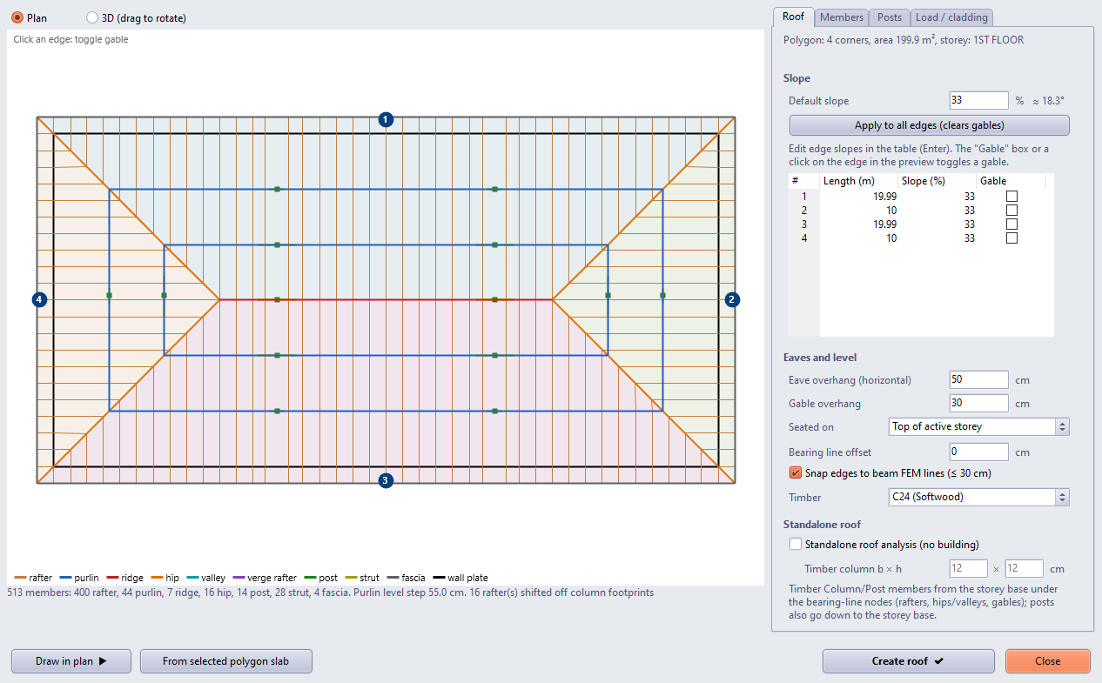
Task: Click the Bearing line offset input field
Action: 979,452
